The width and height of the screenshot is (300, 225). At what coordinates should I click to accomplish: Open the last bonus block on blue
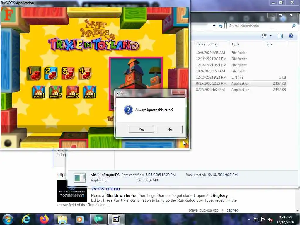click(x=90, y=92)
